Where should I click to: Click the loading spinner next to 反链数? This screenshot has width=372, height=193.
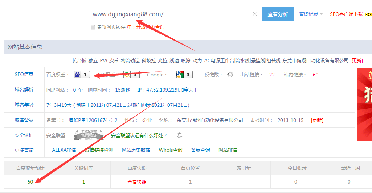pos(230,75)
